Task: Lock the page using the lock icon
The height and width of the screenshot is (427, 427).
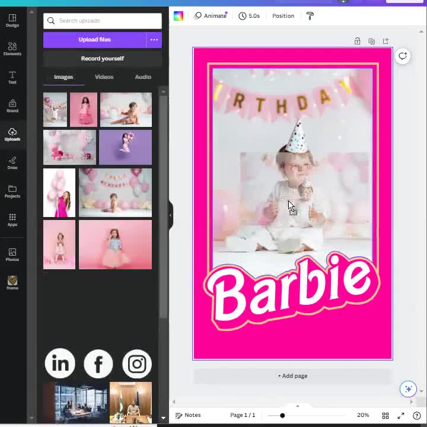Action: (357, 41)
